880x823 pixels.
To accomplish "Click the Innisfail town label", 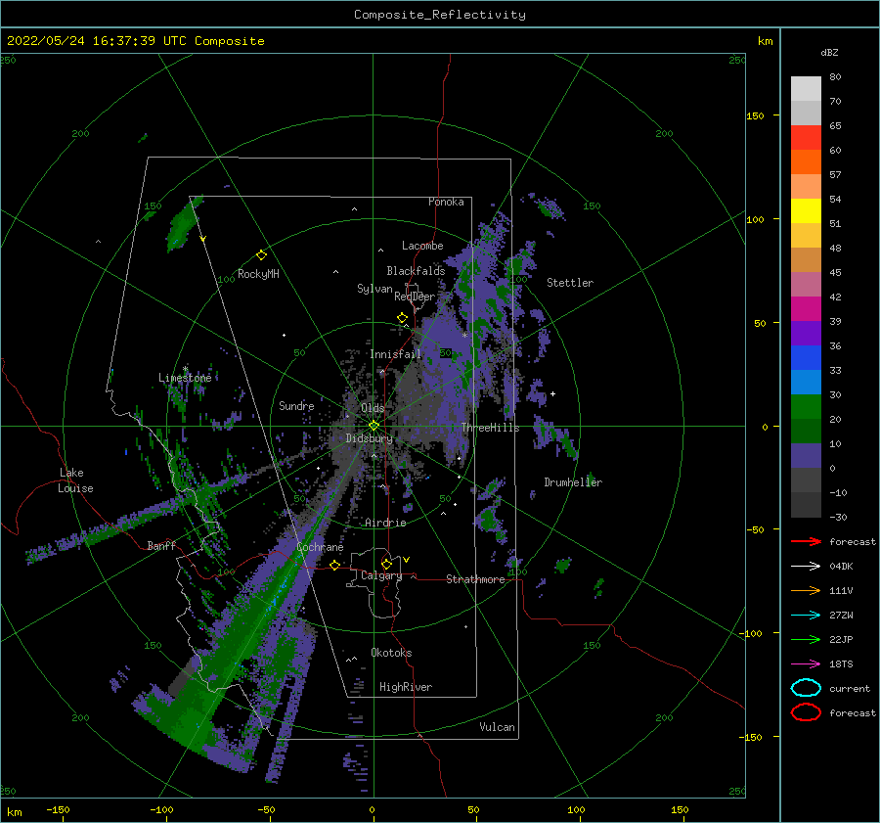I will [395, 354].
